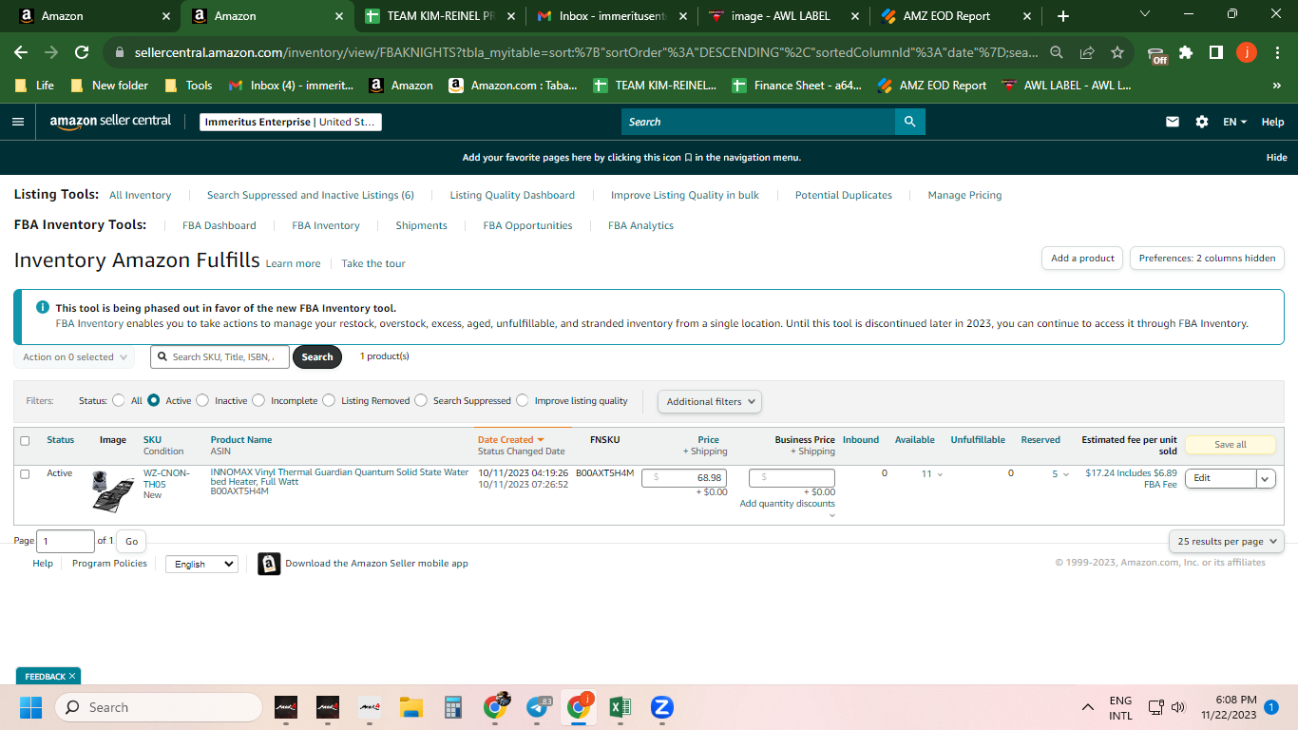Open Telegram from the taskbar
This screenshot has width=1298, height=730.
(x=539, y=707)
